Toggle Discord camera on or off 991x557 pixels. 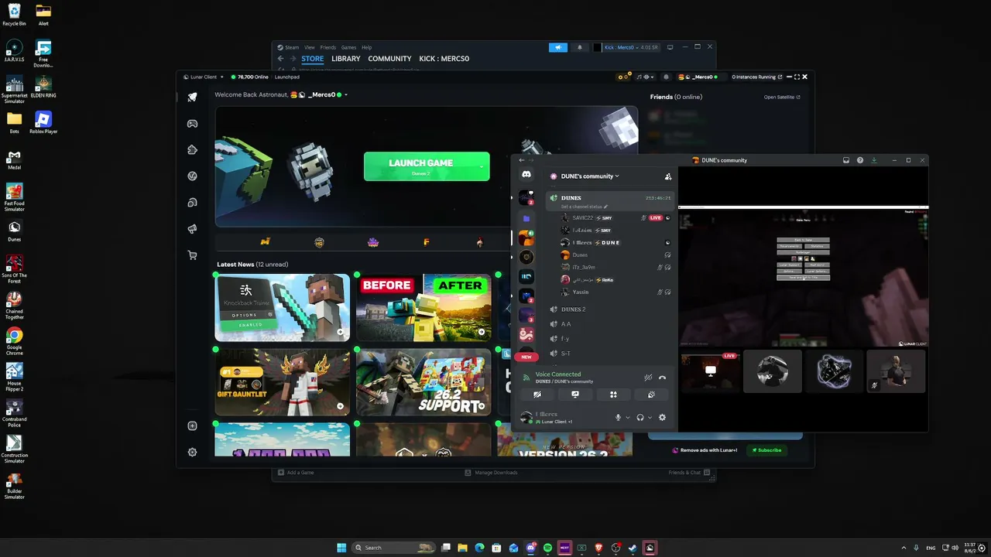coord(537,395)
